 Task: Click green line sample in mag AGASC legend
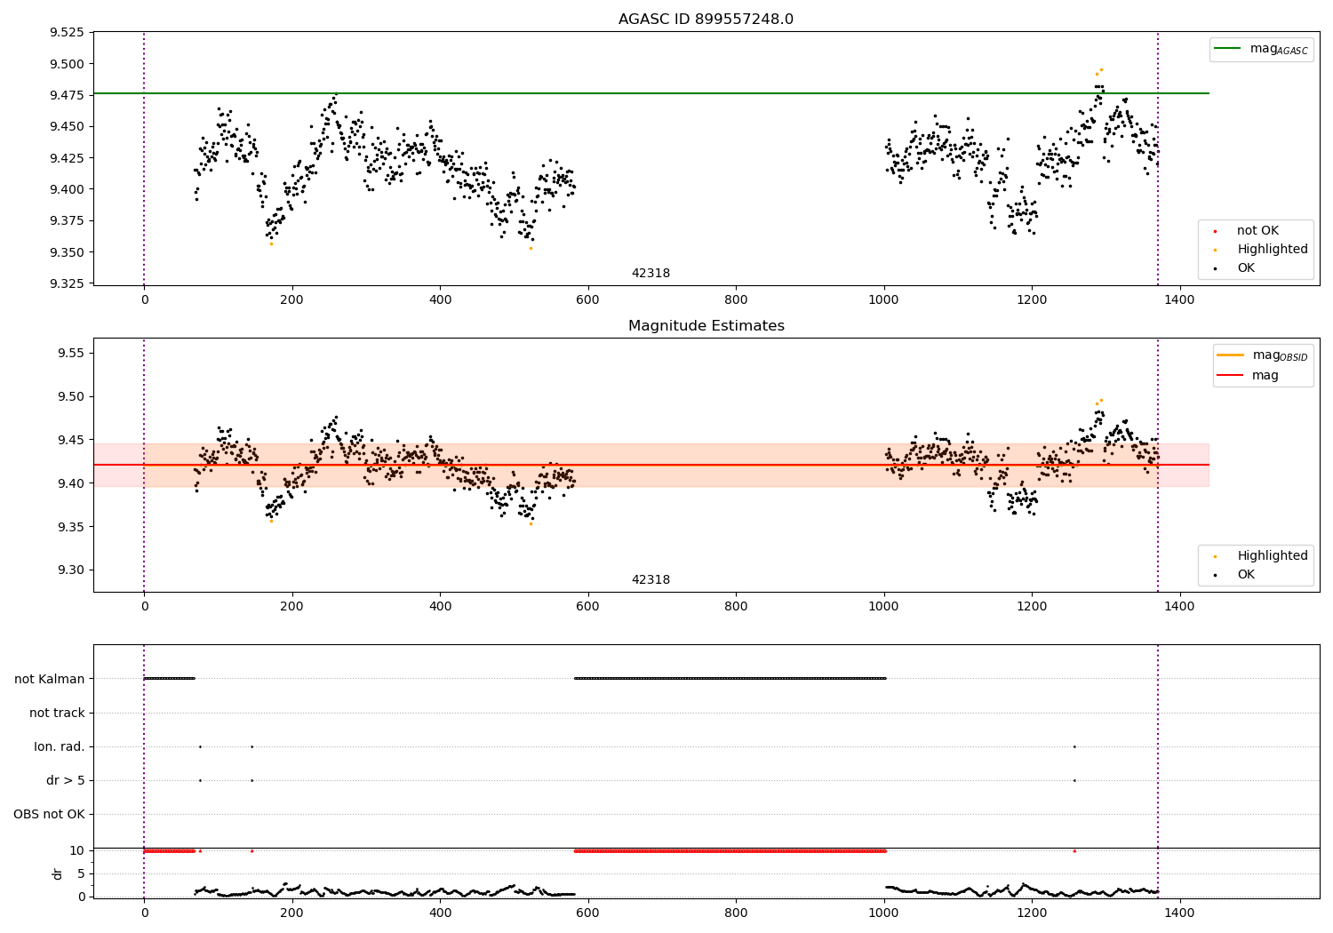(1227, 49)
